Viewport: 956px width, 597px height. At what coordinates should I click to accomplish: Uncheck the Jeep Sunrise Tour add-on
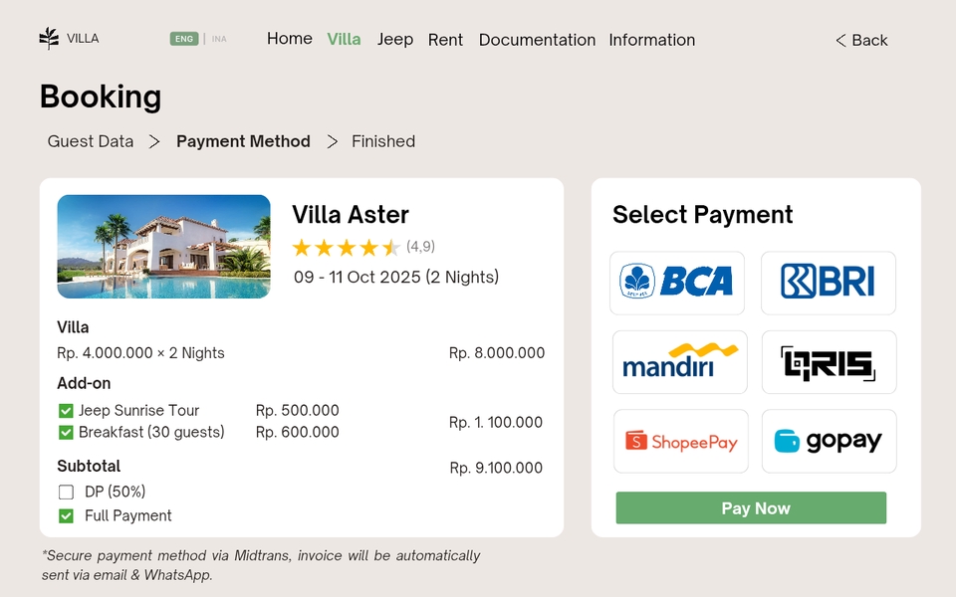(66, 411)
